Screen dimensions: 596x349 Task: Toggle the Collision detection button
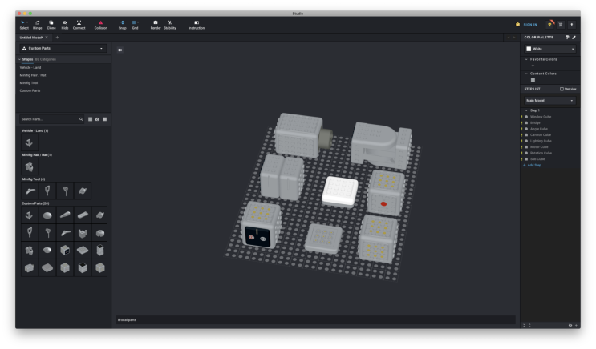tap(101, 24)
